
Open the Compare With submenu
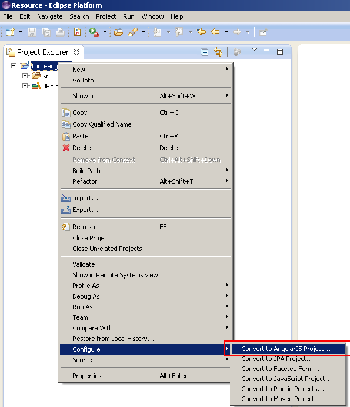145,328
